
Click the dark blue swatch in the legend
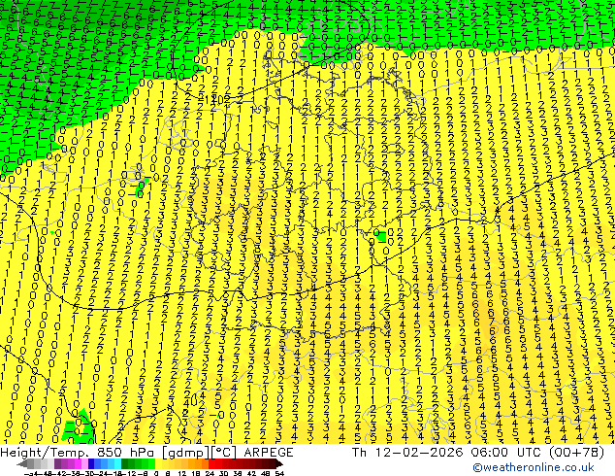91,463
